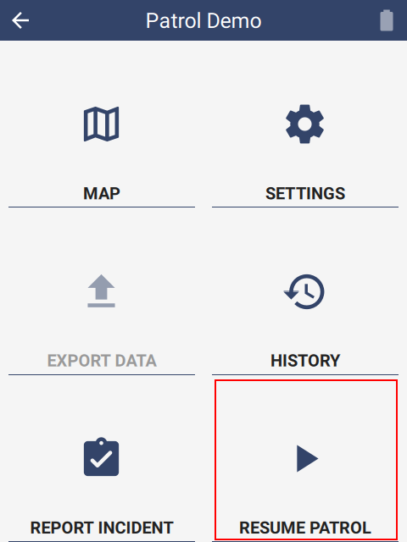Tap the incident clipboard checkmark icon
Screen dimensions: 407x542
point(101,456)
